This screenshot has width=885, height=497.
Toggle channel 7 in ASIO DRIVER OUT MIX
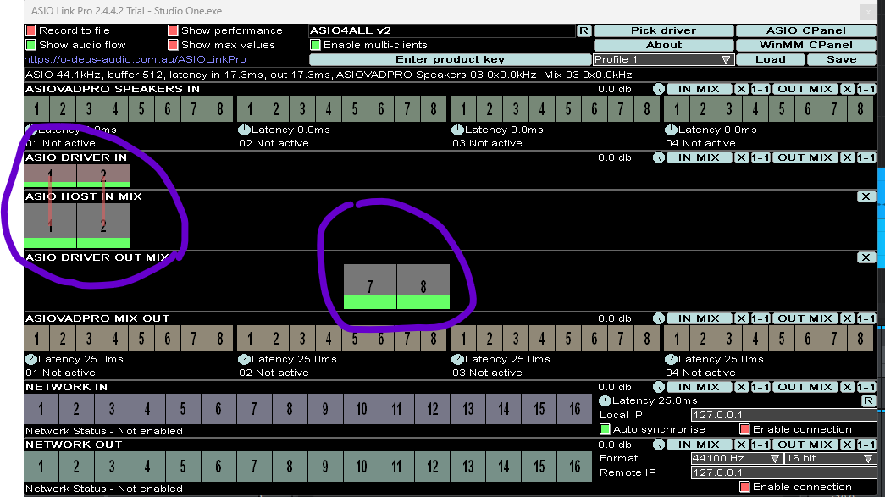coord(370,286)
